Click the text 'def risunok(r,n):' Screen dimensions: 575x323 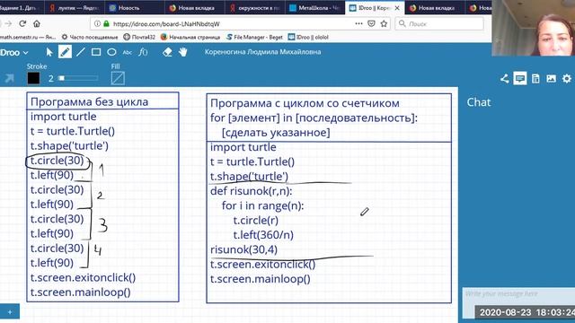[252, 191]
